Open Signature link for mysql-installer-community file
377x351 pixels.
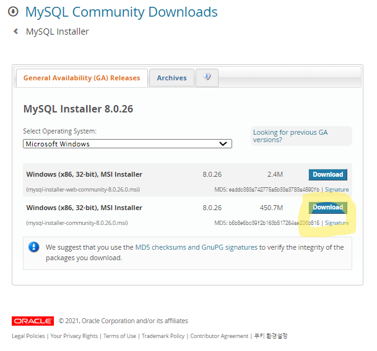click(x=337, y=223)
